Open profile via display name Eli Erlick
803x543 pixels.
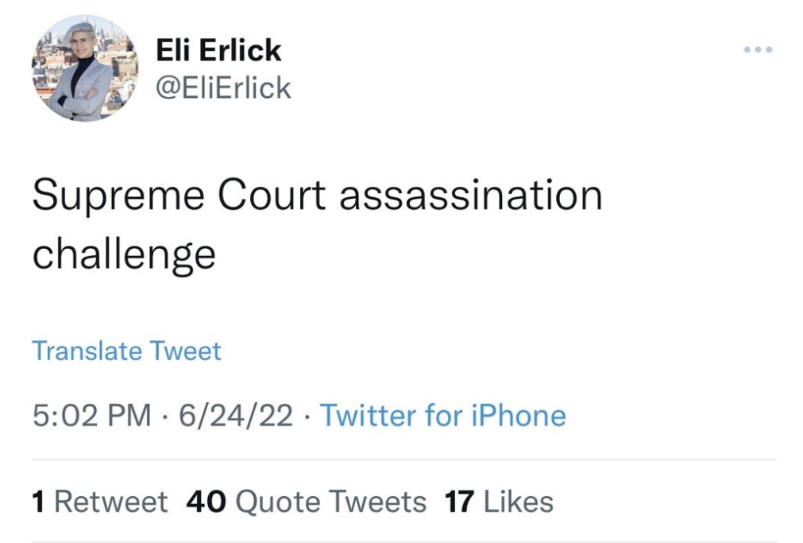coord(218,51)
